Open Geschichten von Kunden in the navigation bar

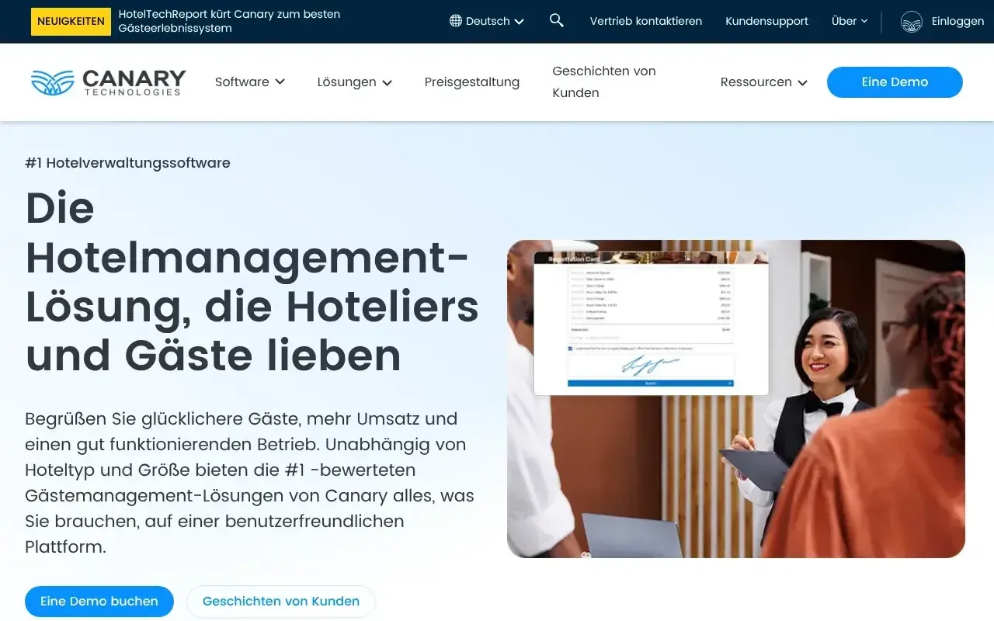603,82
